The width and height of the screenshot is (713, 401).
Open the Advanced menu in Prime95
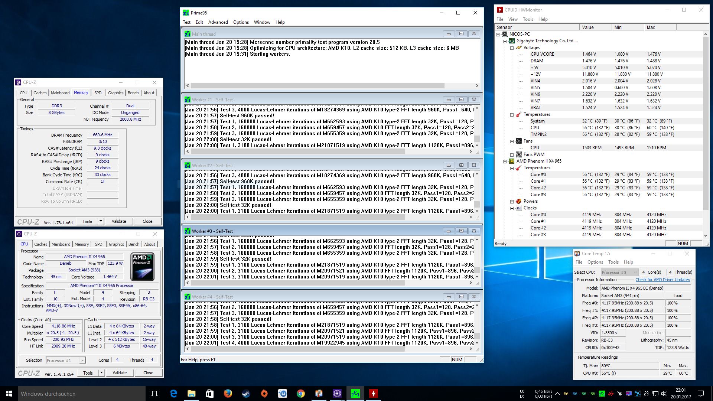tap(218, 22)
